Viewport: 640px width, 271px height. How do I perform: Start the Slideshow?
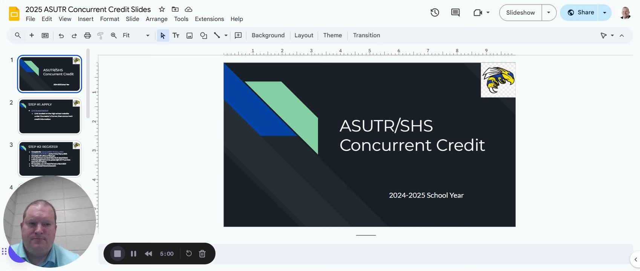(521, 12)
